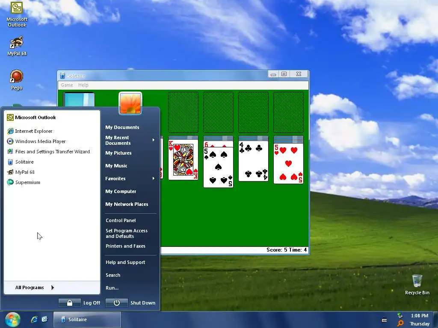Image resolution: width=438 pixels, height=328 pixels.
Task: Click the 6 card under 5 of Spades
Action: 218,144
